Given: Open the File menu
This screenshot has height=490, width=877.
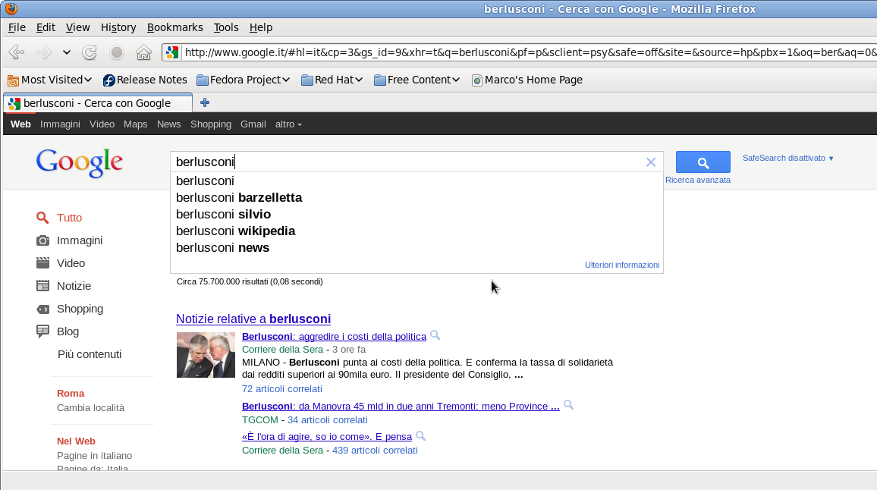Looking at the screenshot, I should point(17,27).
